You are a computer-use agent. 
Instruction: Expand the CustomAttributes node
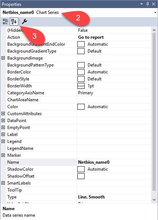(x=3, y=114)
